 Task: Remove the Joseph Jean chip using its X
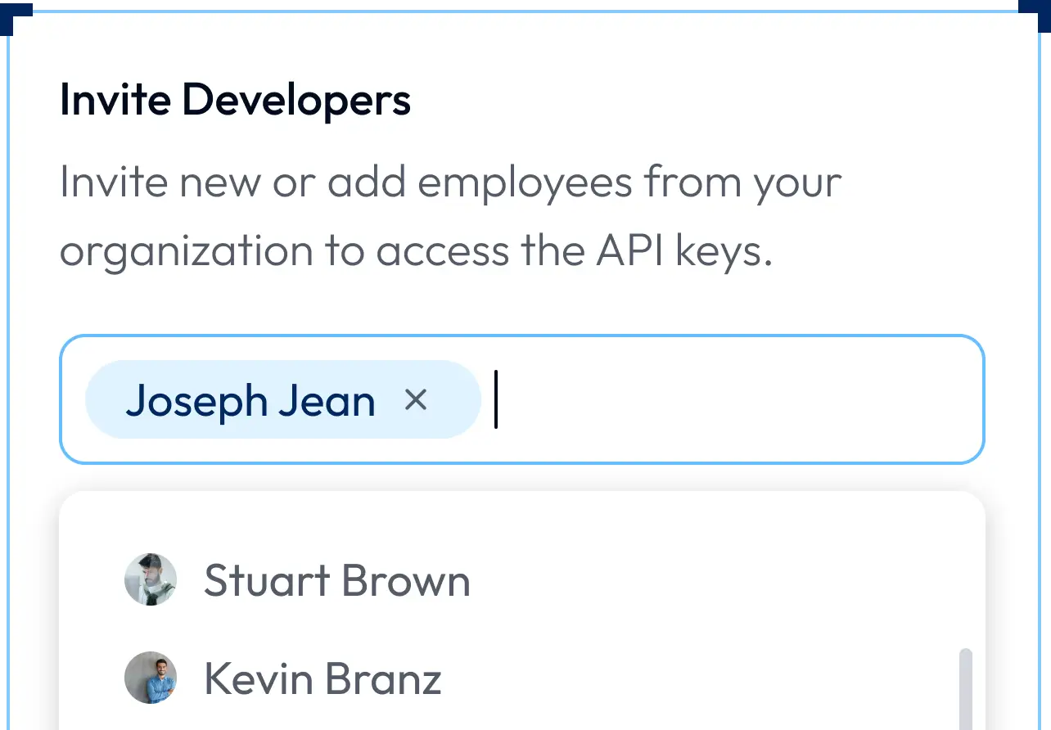tap(417, 400)
